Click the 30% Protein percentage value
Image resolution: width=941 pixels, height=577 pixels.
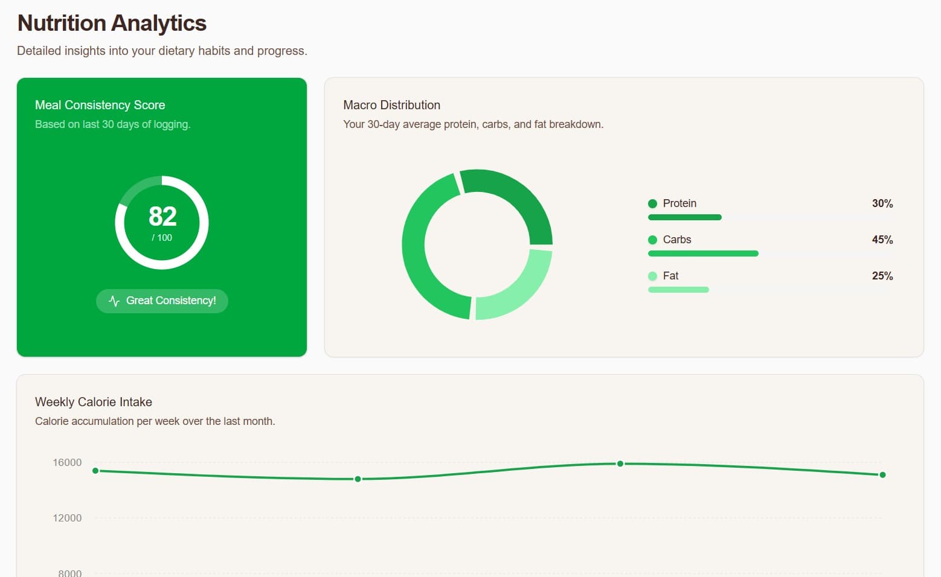(882, 203)
